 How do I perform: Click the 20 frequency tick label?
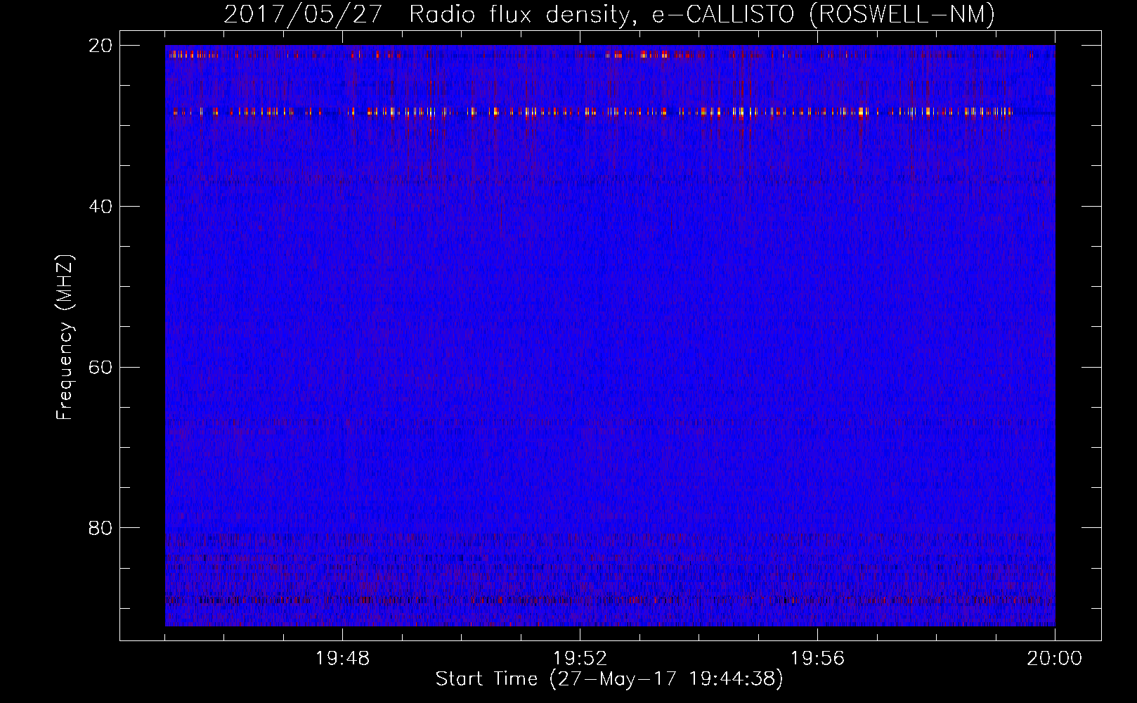tap(101, 46)
